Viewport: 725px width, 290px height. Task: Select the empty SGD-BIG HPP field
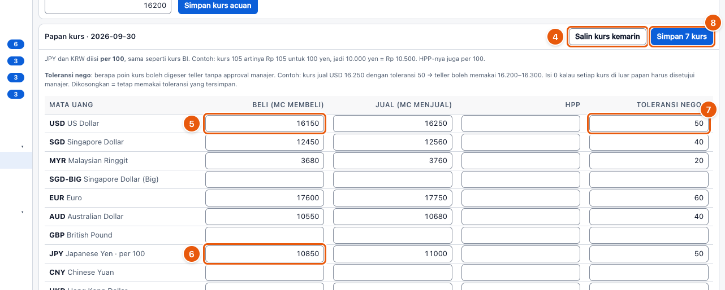(x=521, y=179)
